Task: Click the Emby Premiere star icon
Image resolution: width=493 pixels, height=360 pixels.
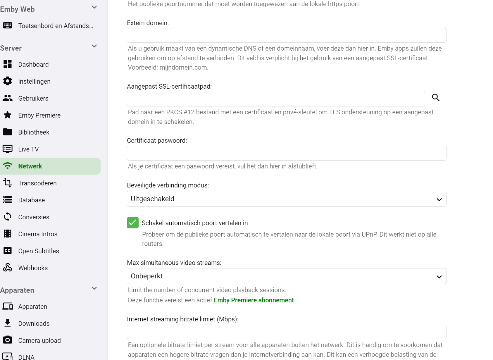Action: pyautogui.click(x=8, y=115)
